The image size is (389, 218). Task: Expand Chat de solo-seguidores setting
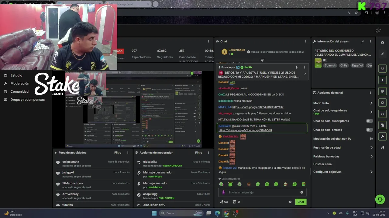371,112
